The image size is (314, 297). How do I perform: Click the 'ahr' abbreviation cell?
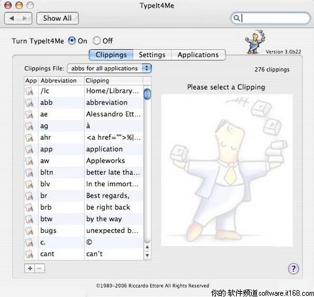[62, 138]
